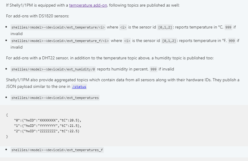This screenshot has width=248, height=161.
Task: Open the temperature add-on link
Action: coord(88,5)
